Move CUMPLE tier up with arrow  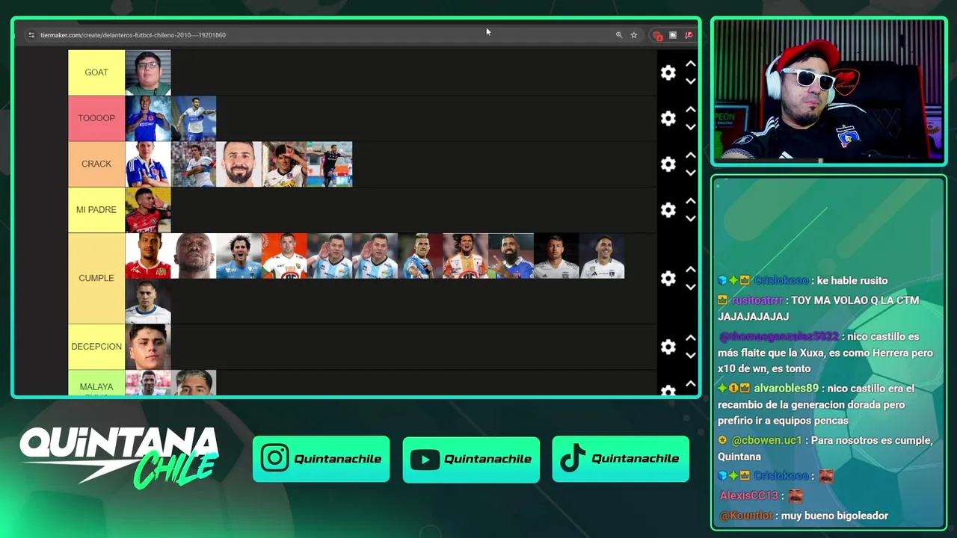coord(691,270)
